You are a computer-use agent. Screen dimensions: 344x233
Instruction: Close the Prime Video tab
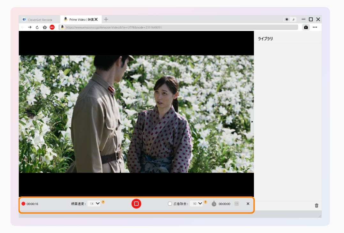coord(96,19)
